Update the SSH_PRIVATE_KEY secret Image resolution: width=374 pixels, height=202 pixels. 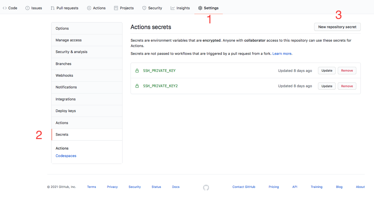click(327, 71)
